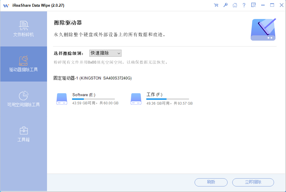Open the 快速擦除 erase level dropdown

click(x=105, y=53)
